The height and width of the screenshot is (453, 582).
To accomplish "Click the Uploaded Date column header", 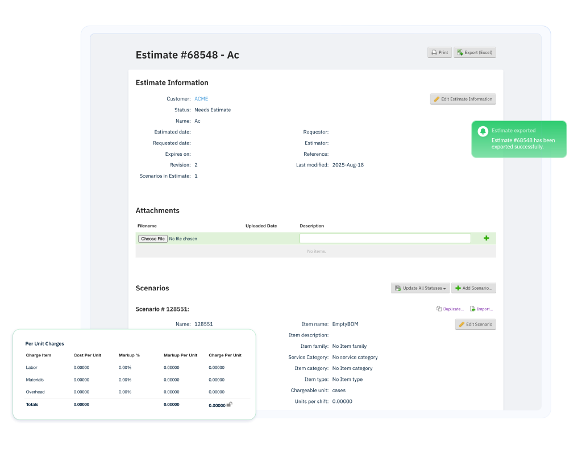I will pyautogui.click(x=261, y=226).
